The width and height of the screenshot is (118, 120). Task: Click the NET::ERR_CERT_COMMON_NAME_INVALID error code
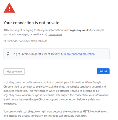pos(25,41)
